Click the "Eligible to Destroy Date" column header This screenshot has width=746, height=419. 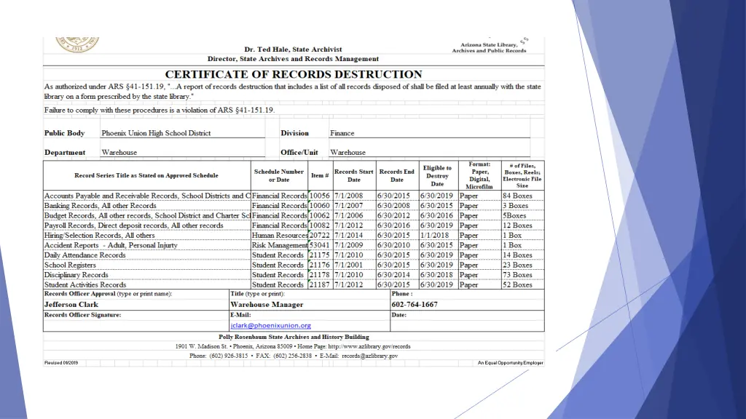click(437, 176)
